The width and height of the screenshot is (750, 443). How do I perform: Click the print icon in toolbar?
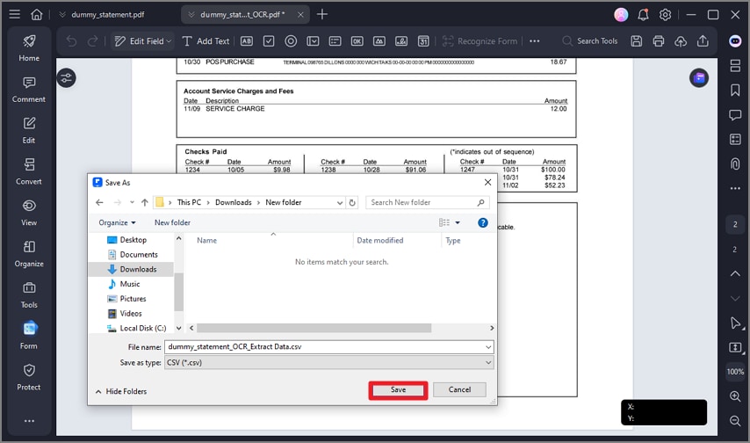(658, 41)
